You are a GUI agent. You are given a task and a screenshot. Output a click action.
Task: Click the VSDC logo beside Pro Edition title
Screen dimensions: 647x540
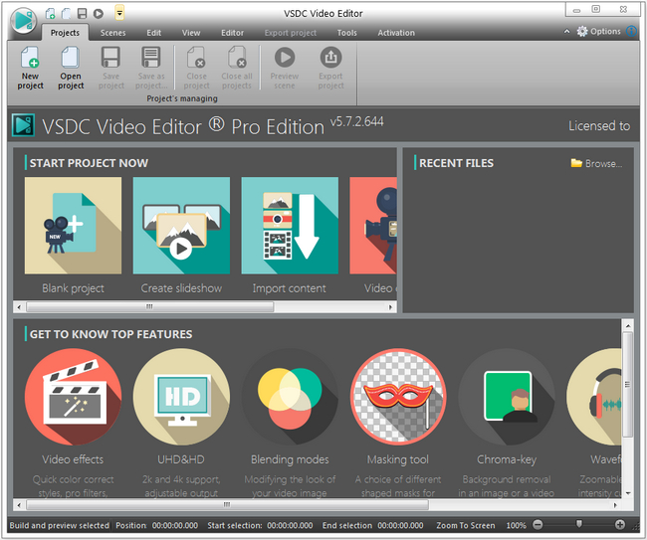tap(23, 125)
